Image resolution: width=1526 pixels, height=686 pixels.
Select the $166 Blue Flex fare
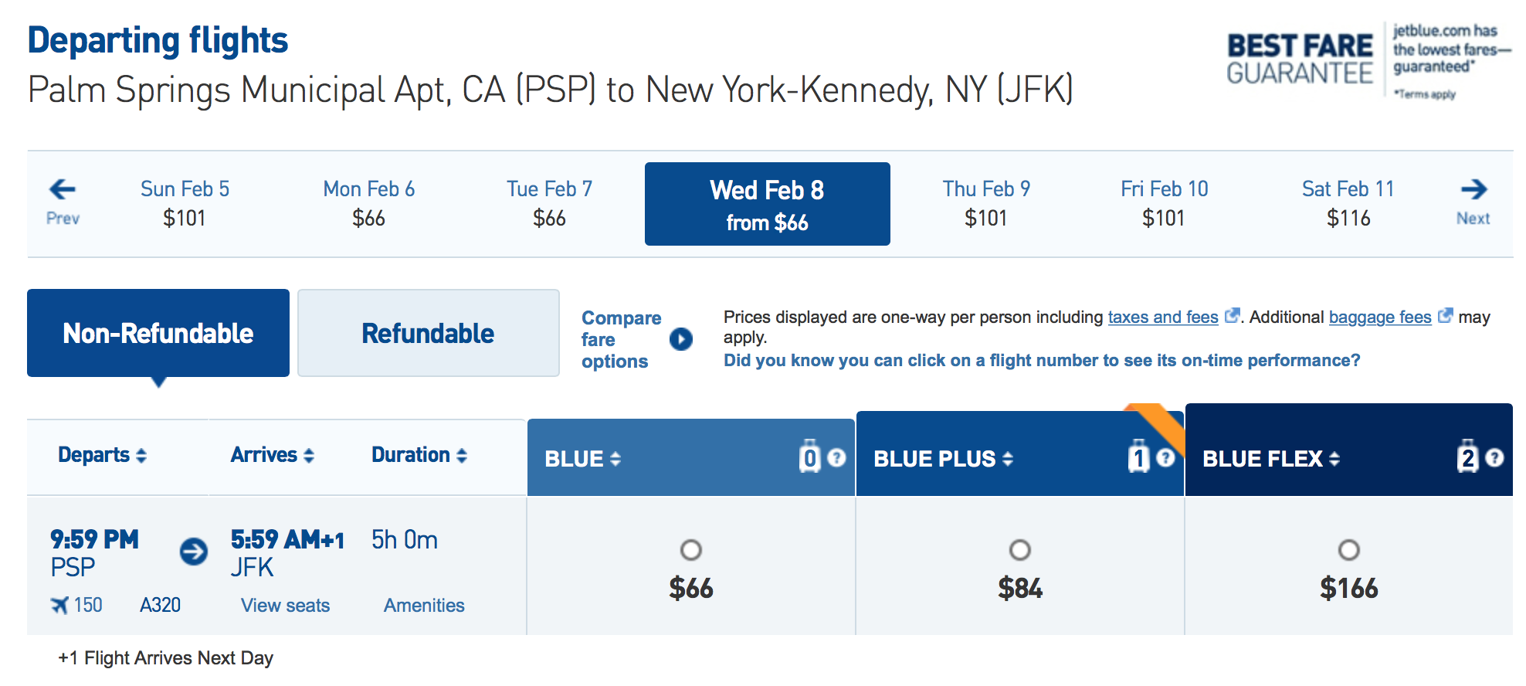(x=1348, y=551)
